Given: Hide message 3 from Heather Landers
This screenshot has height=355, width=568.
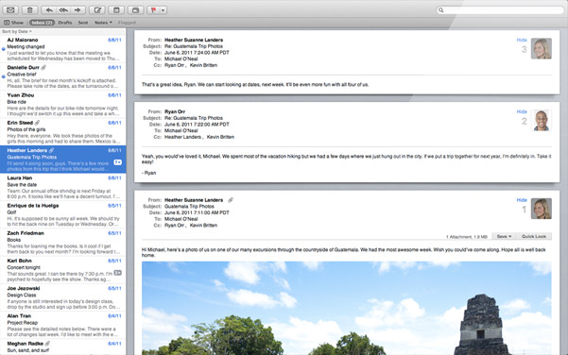Looking at the screenshot, I should coord(522,41).
